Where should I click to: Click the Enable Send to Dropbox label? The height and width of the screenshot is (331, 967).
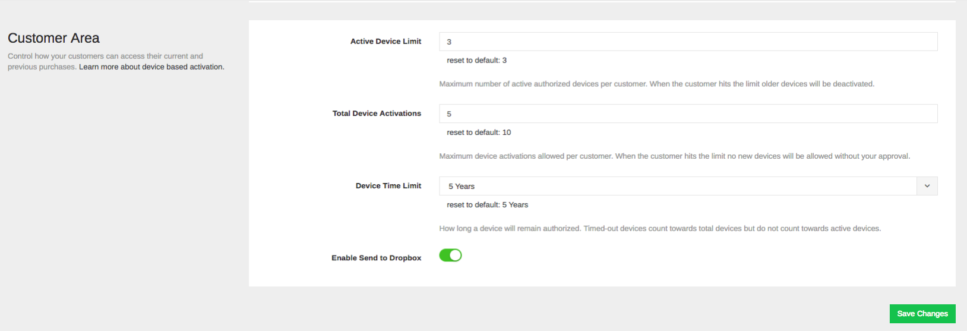377,258
